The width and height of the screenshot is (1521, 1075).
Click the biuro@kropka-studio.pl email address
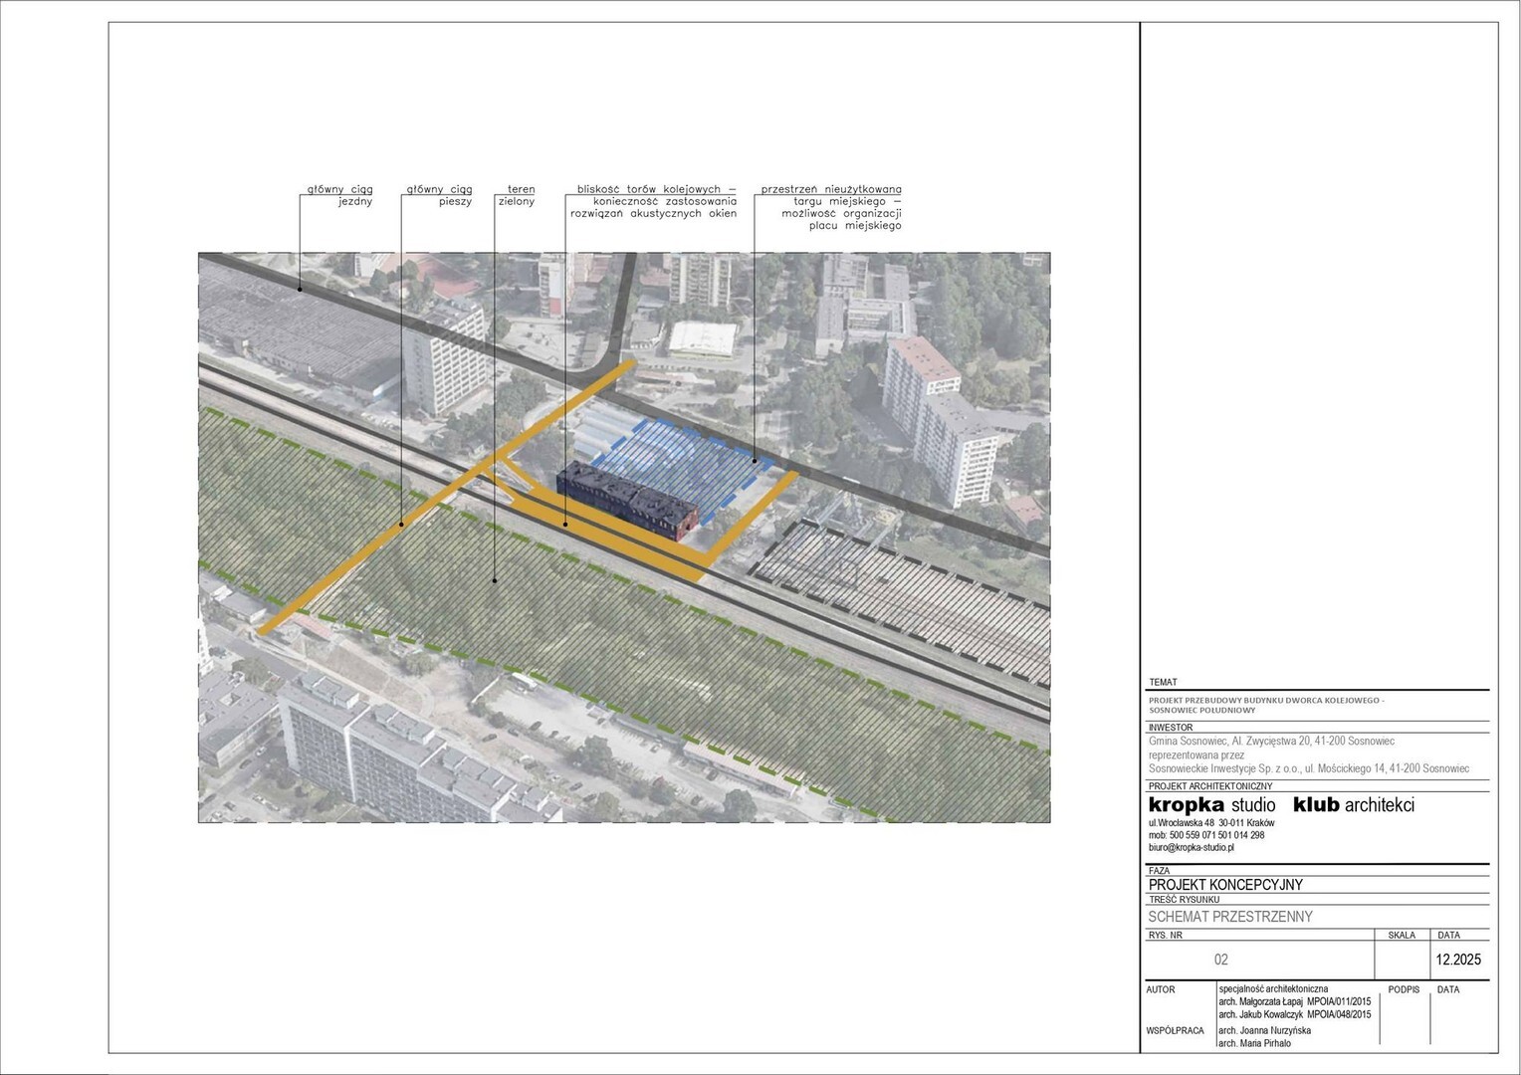click(1193, 848)
